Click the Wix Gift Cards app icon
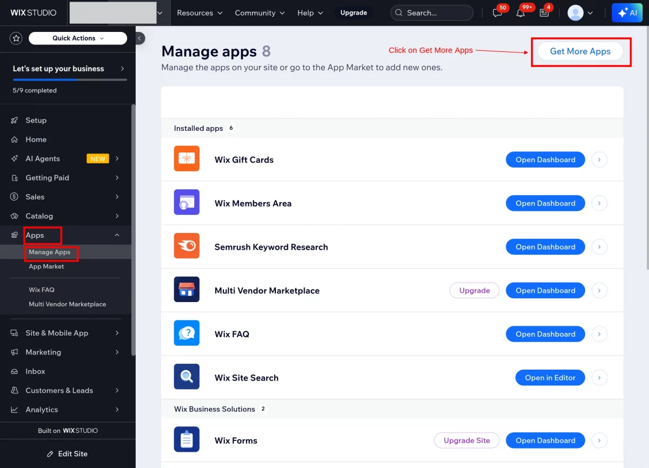649x468 pixels. click(187, 158)
